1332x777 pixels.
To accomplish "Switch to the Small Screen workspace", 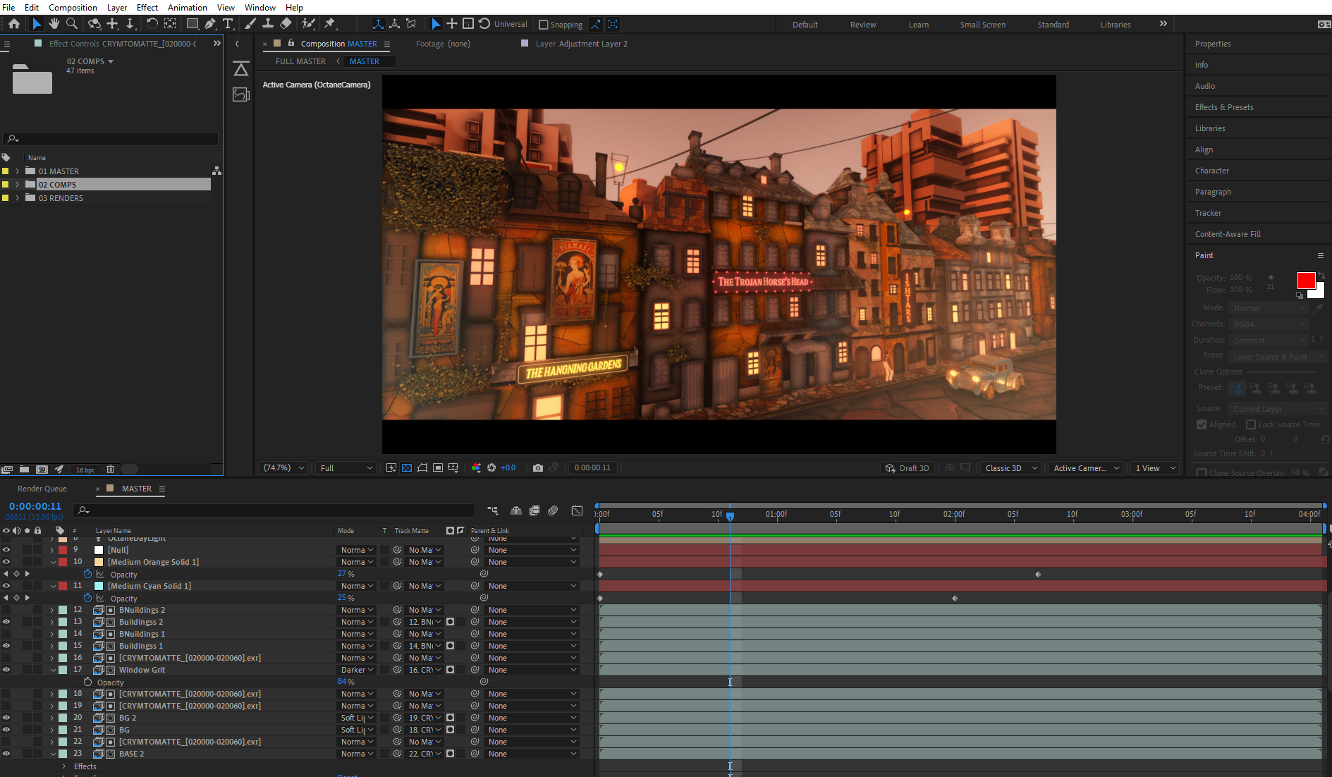I will point(982,24).
